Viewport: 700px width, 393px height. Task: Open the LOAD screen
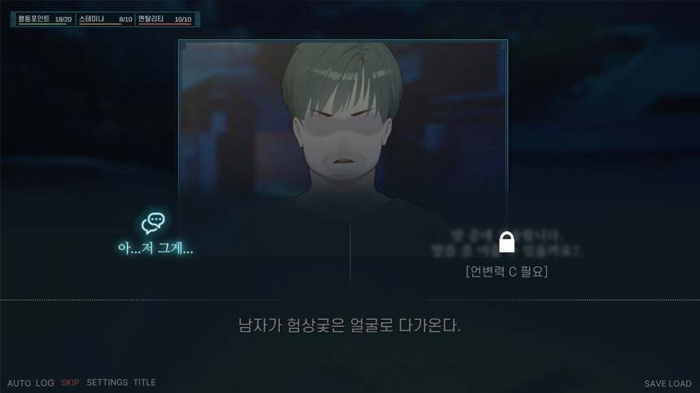pos(680,383)
